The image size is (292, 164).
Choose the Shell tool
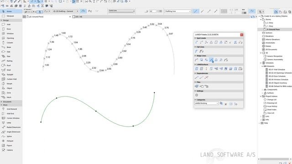[x=11, y=70]
